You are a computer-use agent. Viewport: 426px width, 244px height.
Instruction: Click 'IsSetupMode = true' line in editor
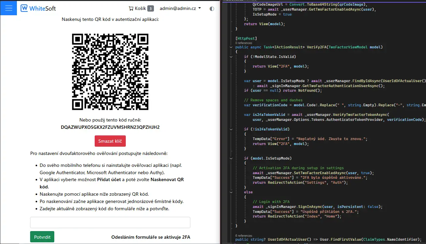click(272, 15)
